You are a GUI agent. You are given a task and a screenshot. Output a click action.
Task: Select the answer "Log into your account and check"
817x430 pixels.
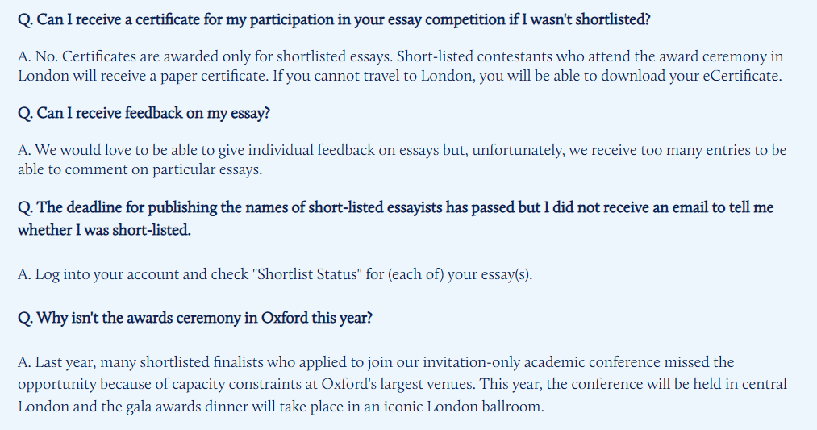pyautogui.click(x=275, y=274)
